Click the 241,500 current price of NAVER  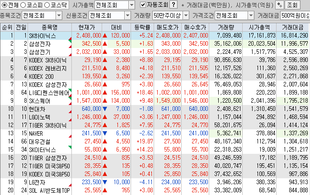click(91, 133)
